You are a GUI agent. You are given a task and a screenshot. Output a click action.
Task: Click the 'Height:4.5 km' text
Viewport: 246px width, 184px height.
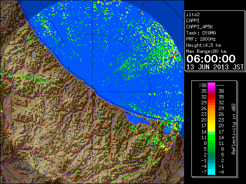point(203,45)
